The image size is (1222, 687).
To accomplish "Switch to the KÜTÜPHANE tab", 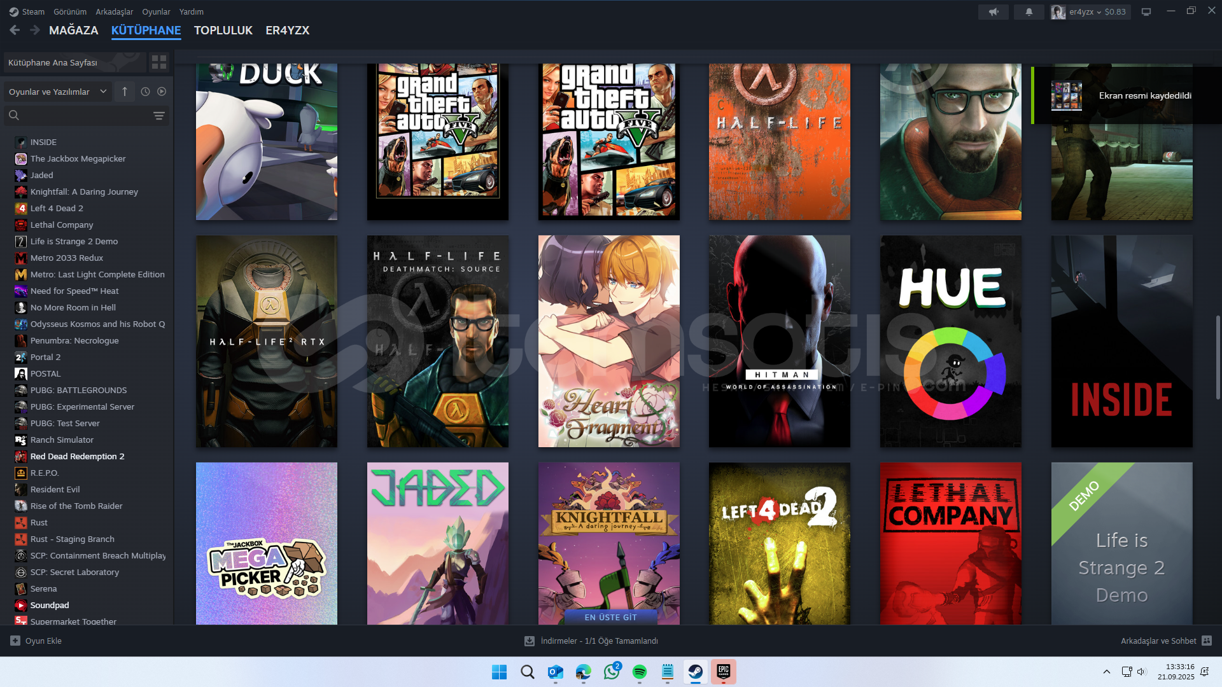I will [146, 30].
